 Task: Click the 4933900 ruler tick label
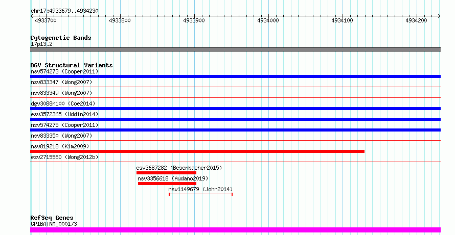click(194, 20)
